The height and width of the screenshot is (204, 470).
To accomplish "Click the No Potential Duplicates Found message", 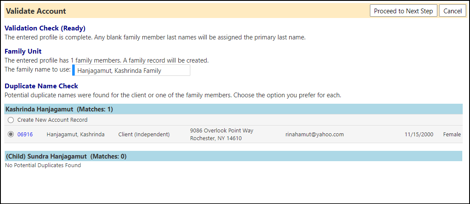I will click(43, 165).
